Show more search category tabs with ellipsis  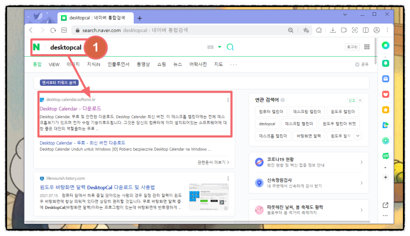[233, 64]
